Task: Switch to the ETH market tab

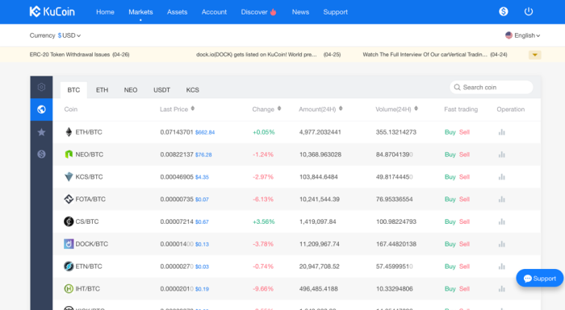Action: click(x=102, y=90)
